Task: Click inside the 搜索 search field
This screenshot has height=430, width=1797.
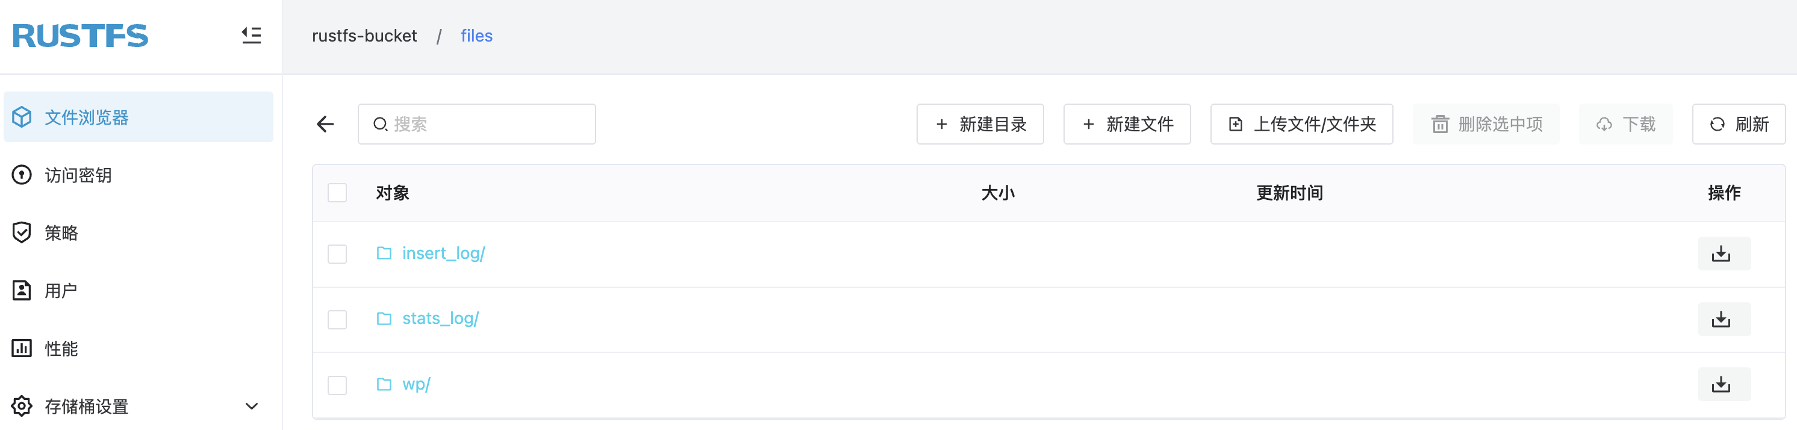Action: (476, 123)
